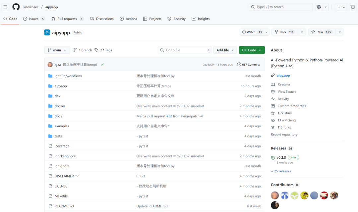
Task: Go to the GitHub homepage logo
Action: tap(16, 7)
